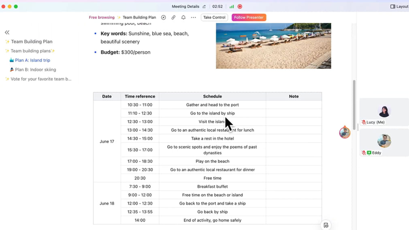The image size is (409, 230).
Task: Open the beach photo image
Action: coord(273,46)
